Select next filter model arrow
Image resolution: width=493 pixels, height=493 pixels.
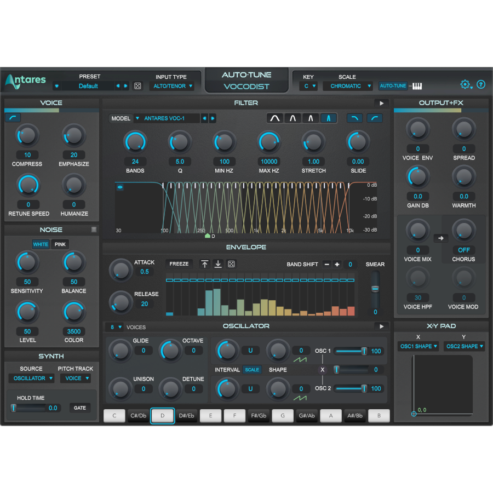(x=213, y=118)
